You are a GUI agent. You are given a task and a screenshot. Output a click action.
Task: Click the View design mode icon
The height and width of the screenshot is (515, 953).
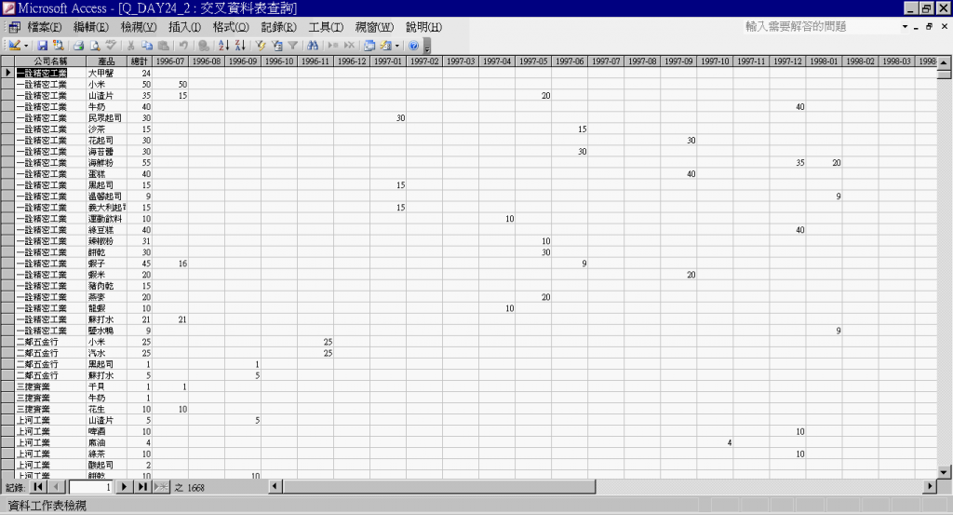(14, 46)
